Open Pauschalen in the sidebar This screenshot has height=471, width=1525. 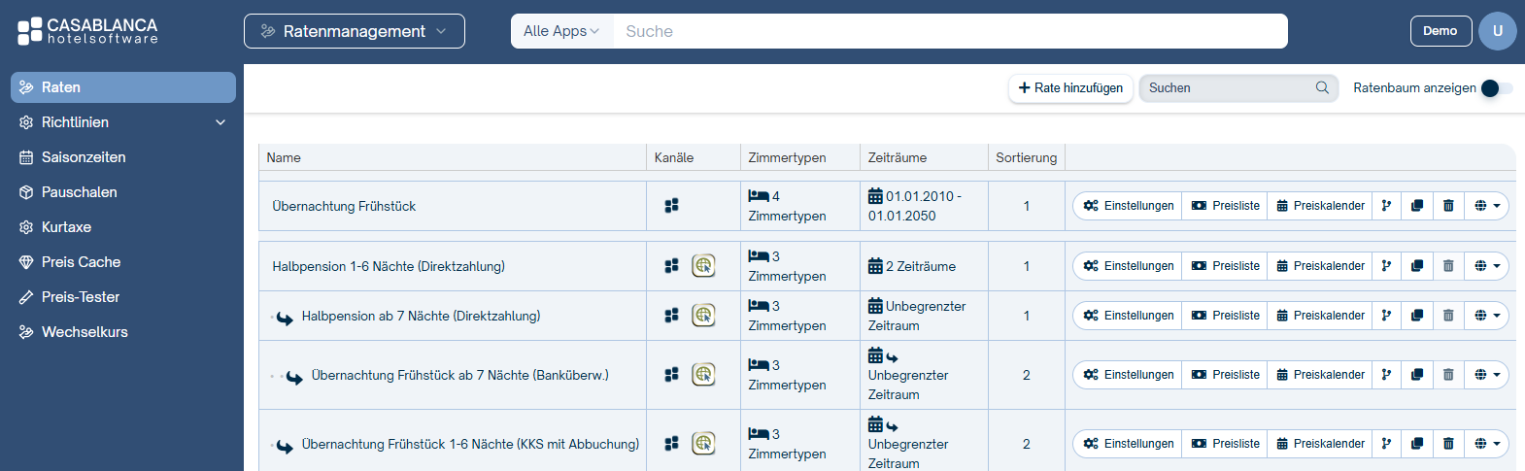pos(123,192)
